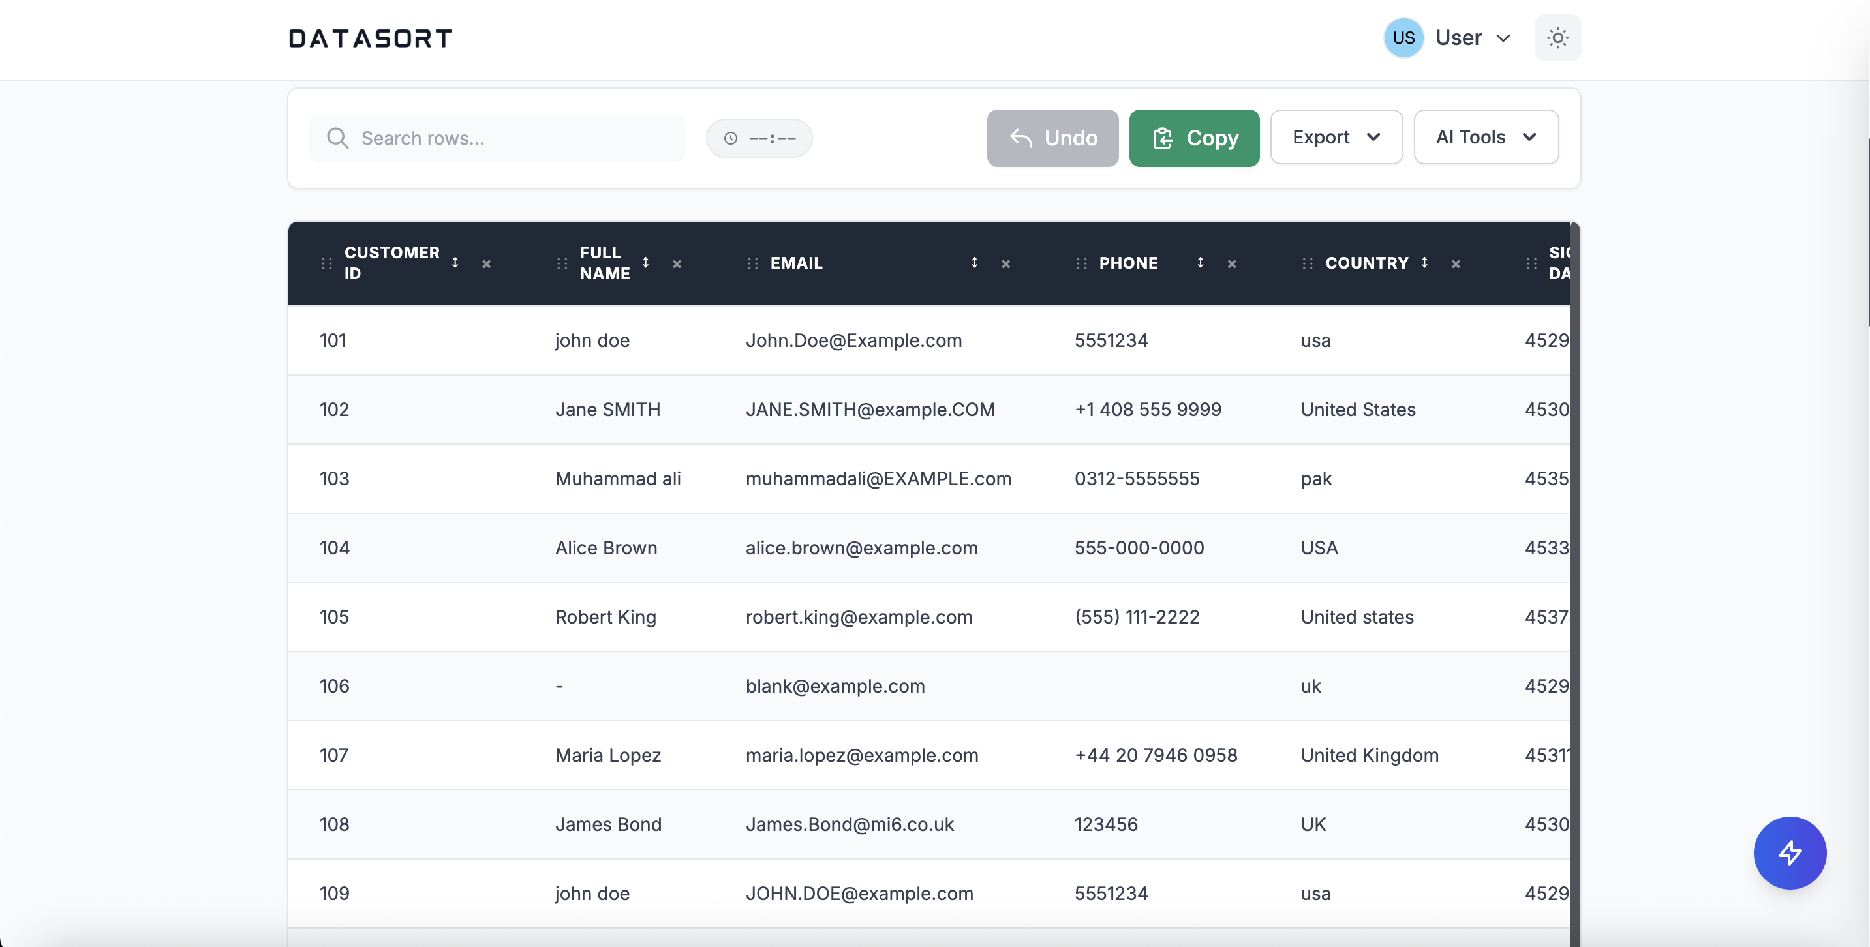Screen dimensions: 1870x947
Task: Remove the EMAIL column with its x icon
Action: coord(1006,263)
